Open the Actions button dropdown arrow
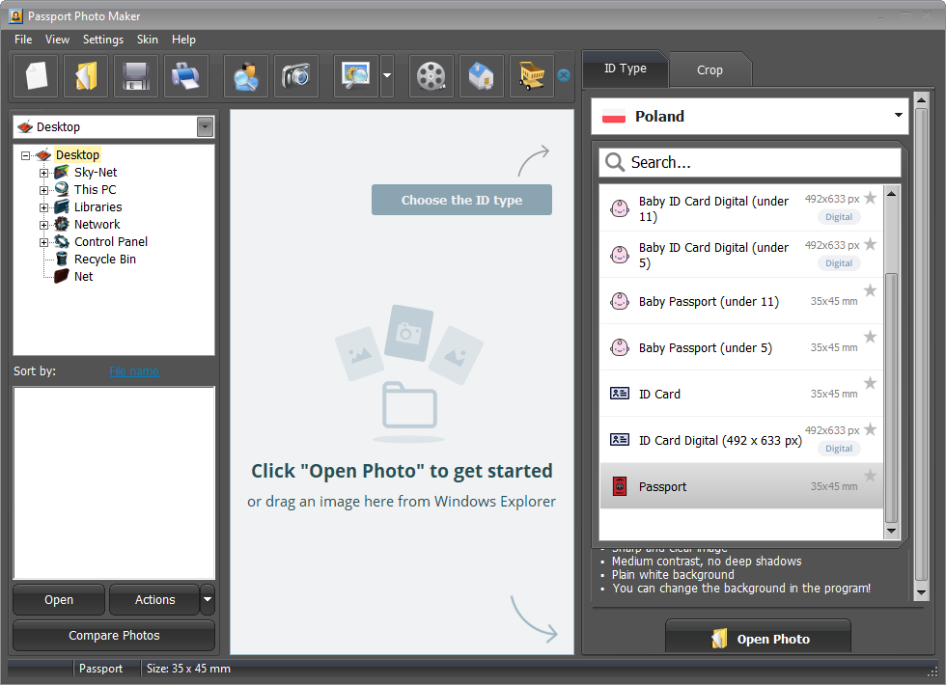The image size is (946, 685). (x=208, y=599)
